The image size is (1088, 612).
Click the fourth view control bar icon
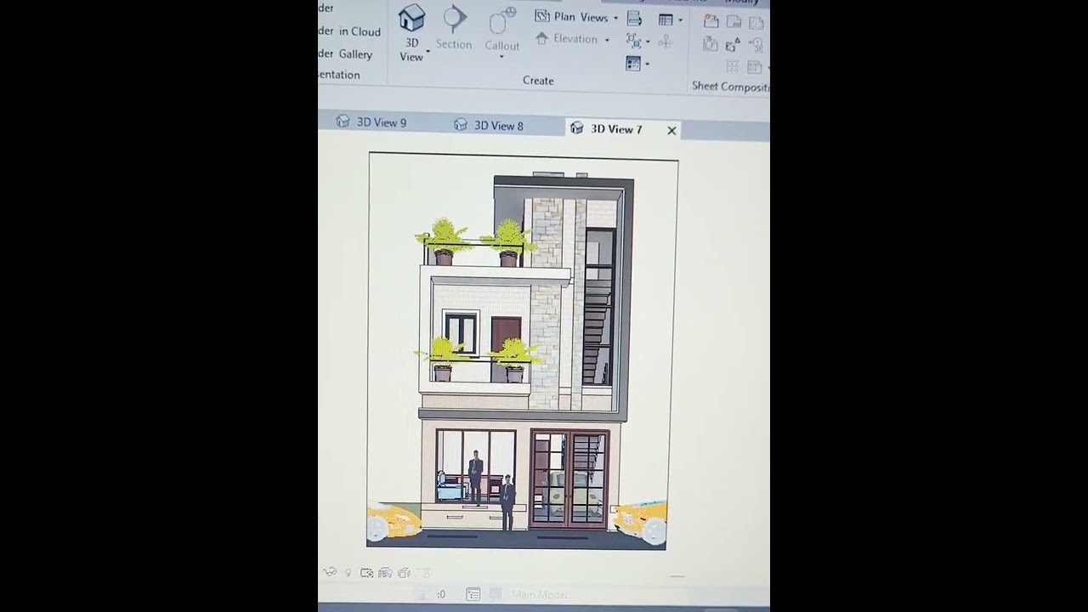click(385, 573)
